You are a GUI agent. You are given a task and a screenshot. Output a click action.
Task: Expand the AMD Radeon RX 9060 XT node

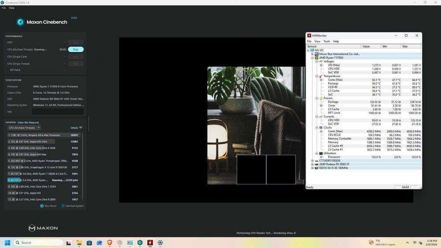pos(312,164)
